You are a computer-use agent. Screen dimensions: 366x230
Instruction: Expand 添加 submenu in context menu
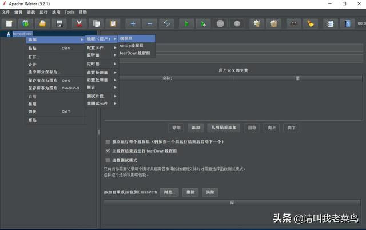click(x=55, y=39)
